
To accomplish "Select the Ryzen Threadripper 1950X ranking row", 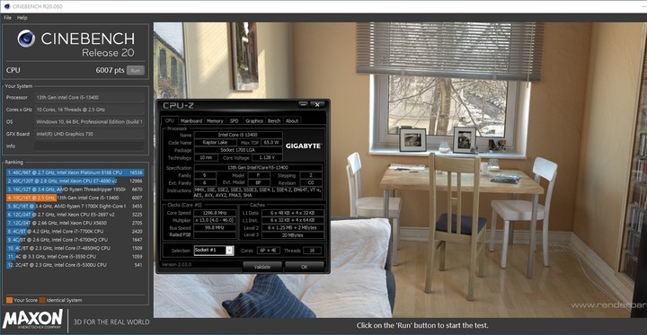I will point(75,190).
